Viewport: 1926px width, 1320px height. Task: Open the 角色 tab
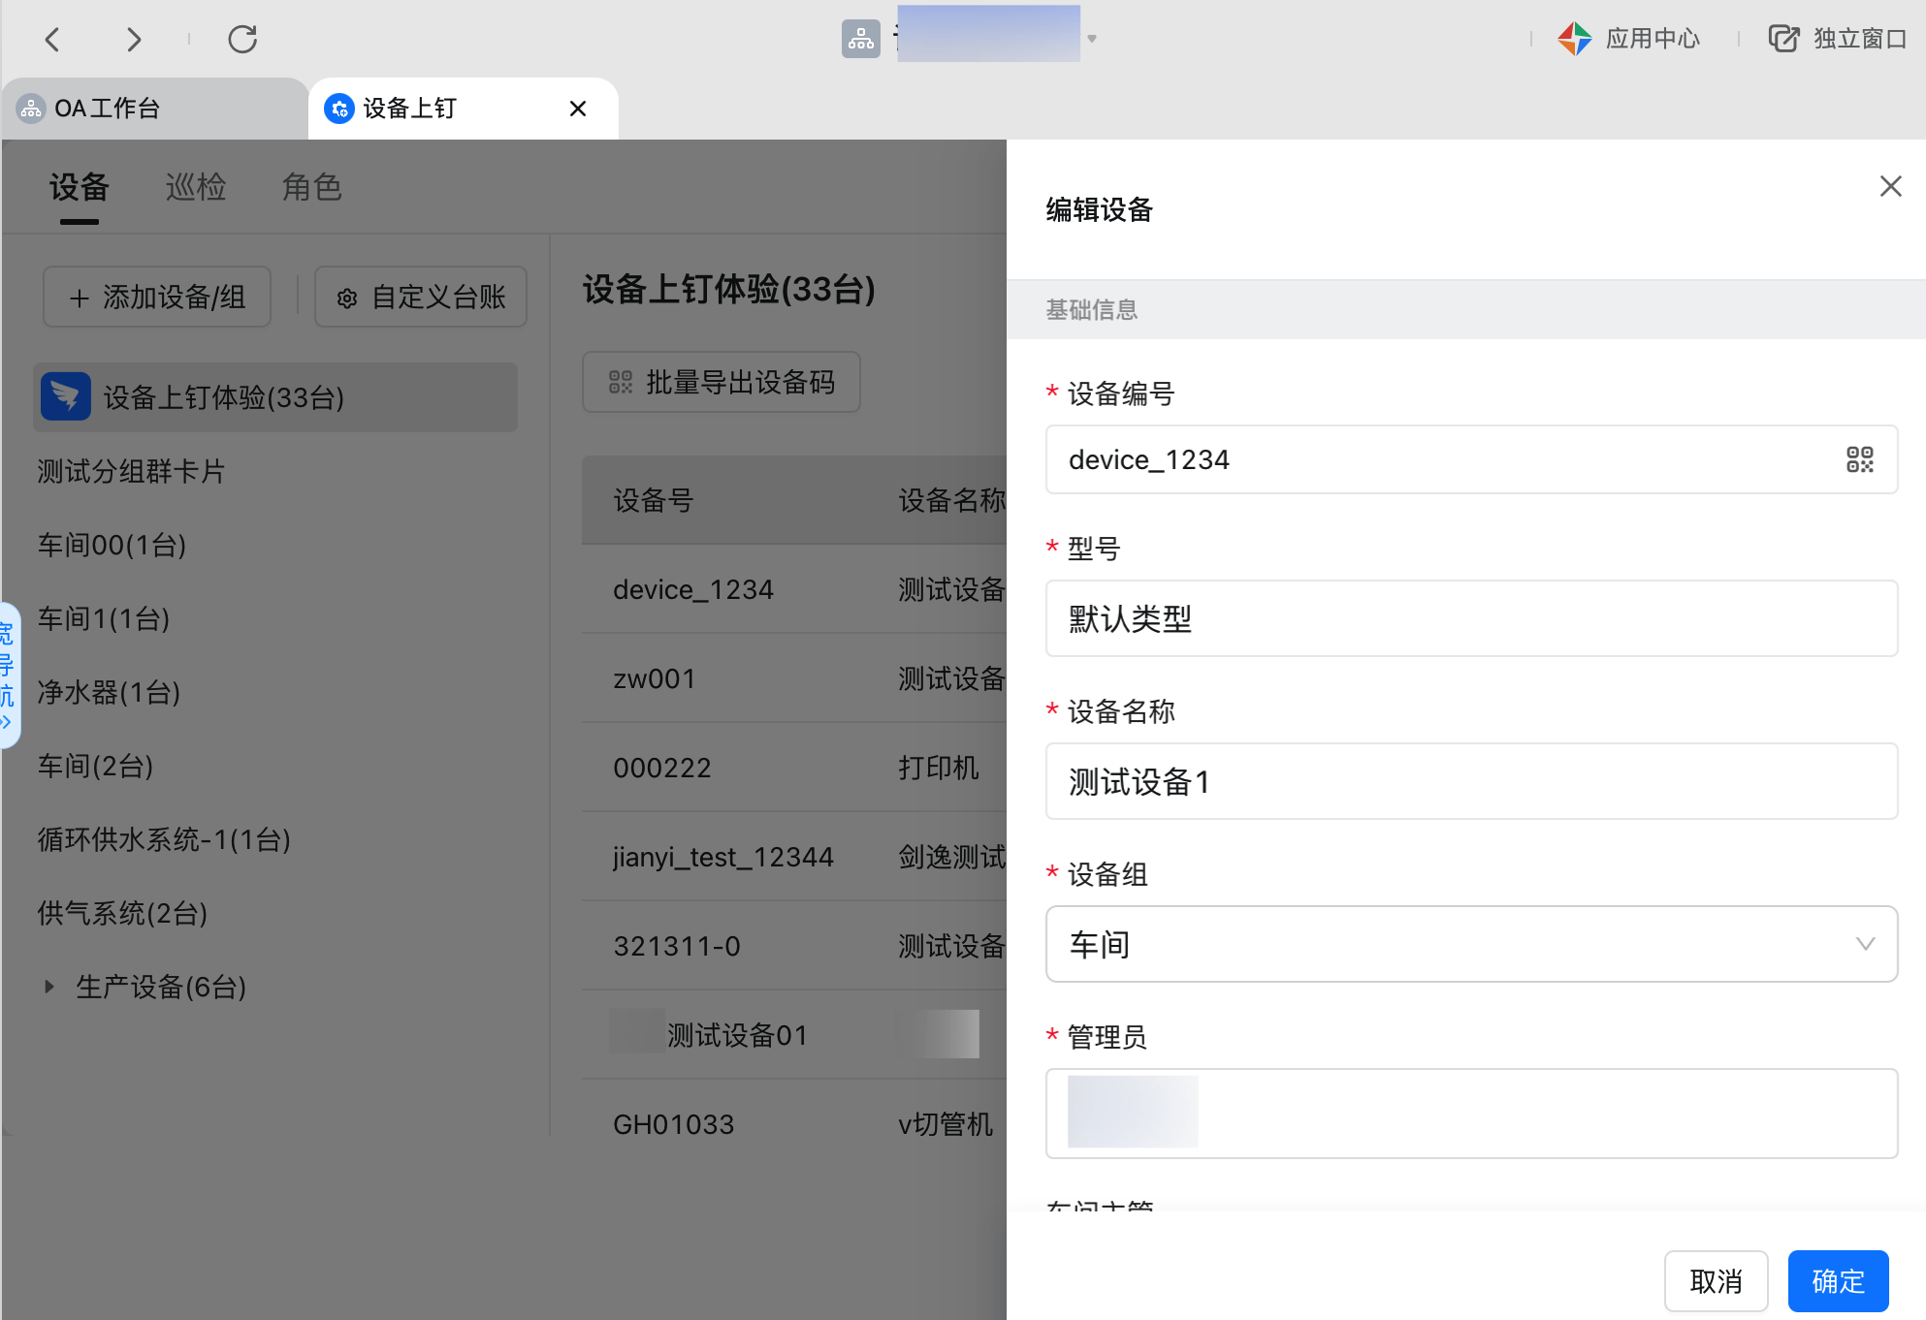pos(311,187)
